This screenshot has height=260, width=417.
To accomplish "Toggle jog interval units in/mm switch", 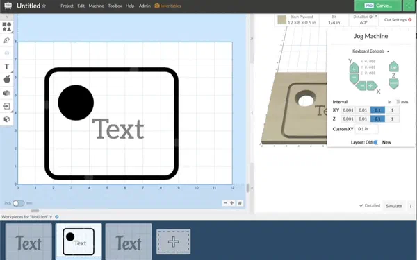I will pyautogui.click(x=398, y=102).
